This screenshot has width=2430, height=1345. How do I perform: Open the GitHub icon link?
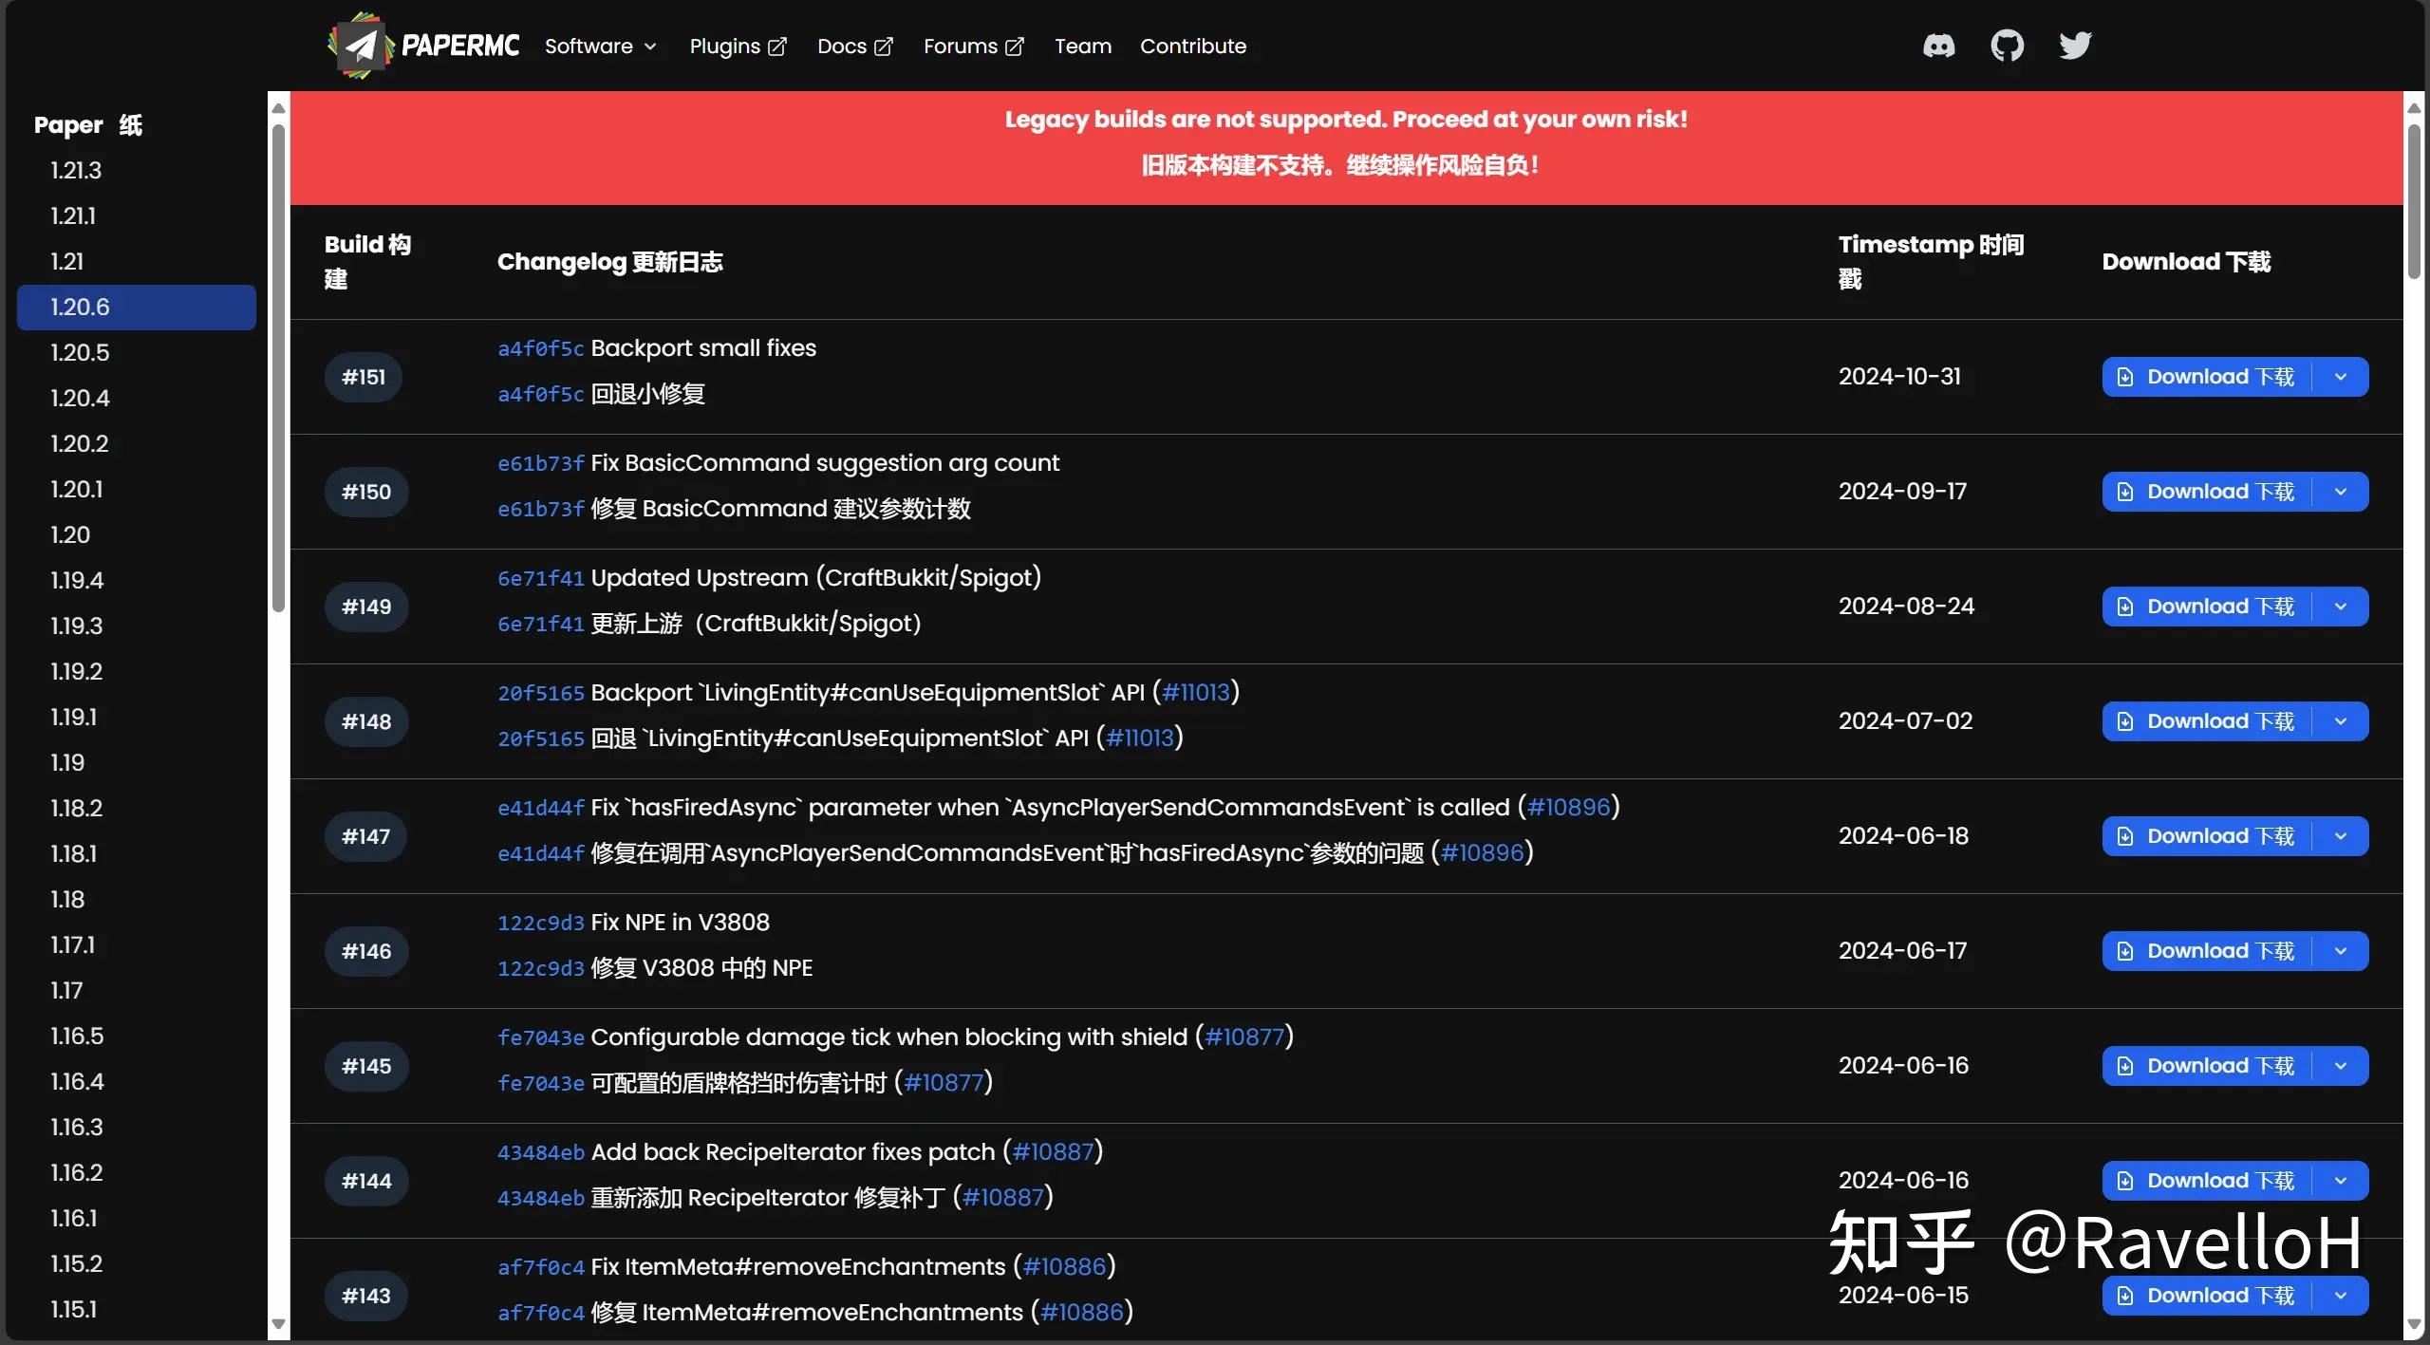click(2007, 46)
